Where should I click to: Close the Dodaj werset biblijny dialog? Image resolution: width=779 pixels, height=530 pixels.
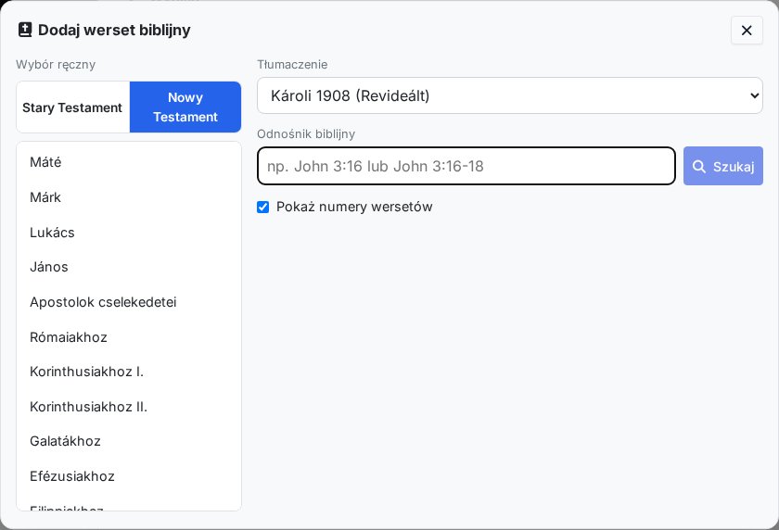click(x=747, y=31)
